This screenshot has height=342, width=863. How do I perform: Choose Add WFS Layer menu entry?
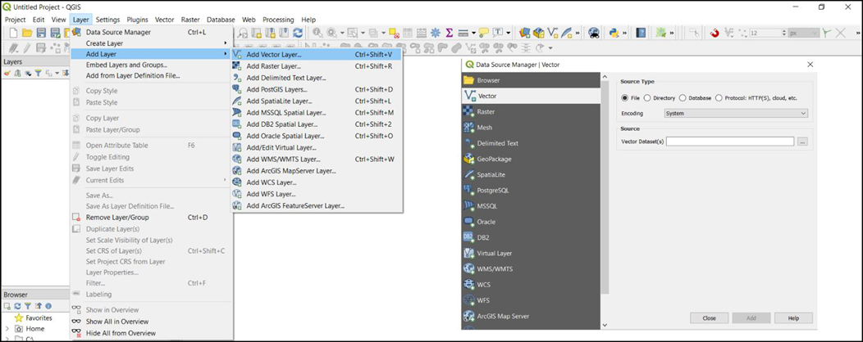pos(317,195)
